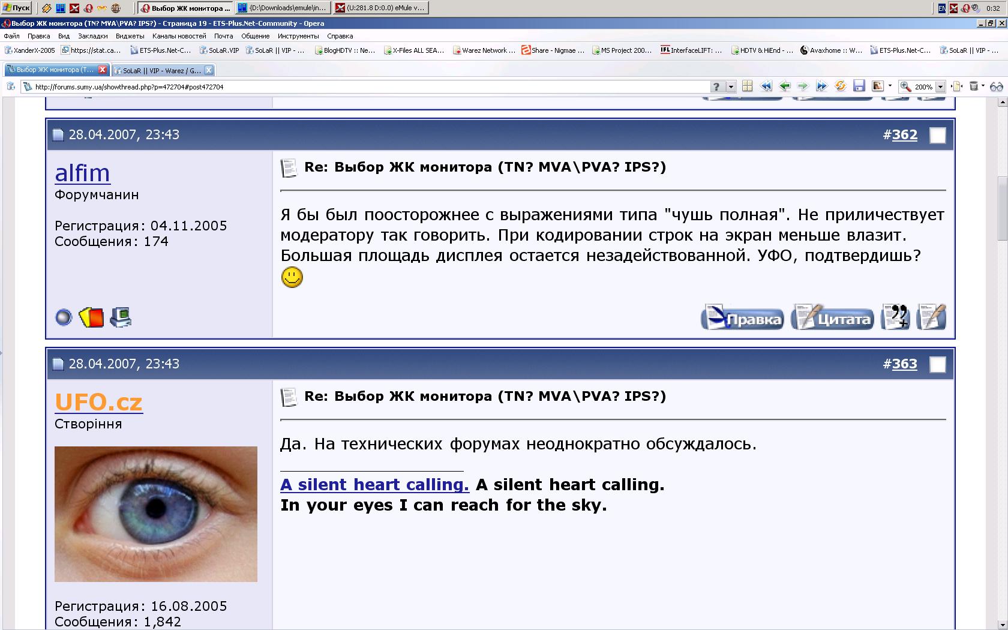This screenshot has height=630, width=1008.
Task: Switch to the SoLaR VIP Warez tab
Action: click(162, 70)
